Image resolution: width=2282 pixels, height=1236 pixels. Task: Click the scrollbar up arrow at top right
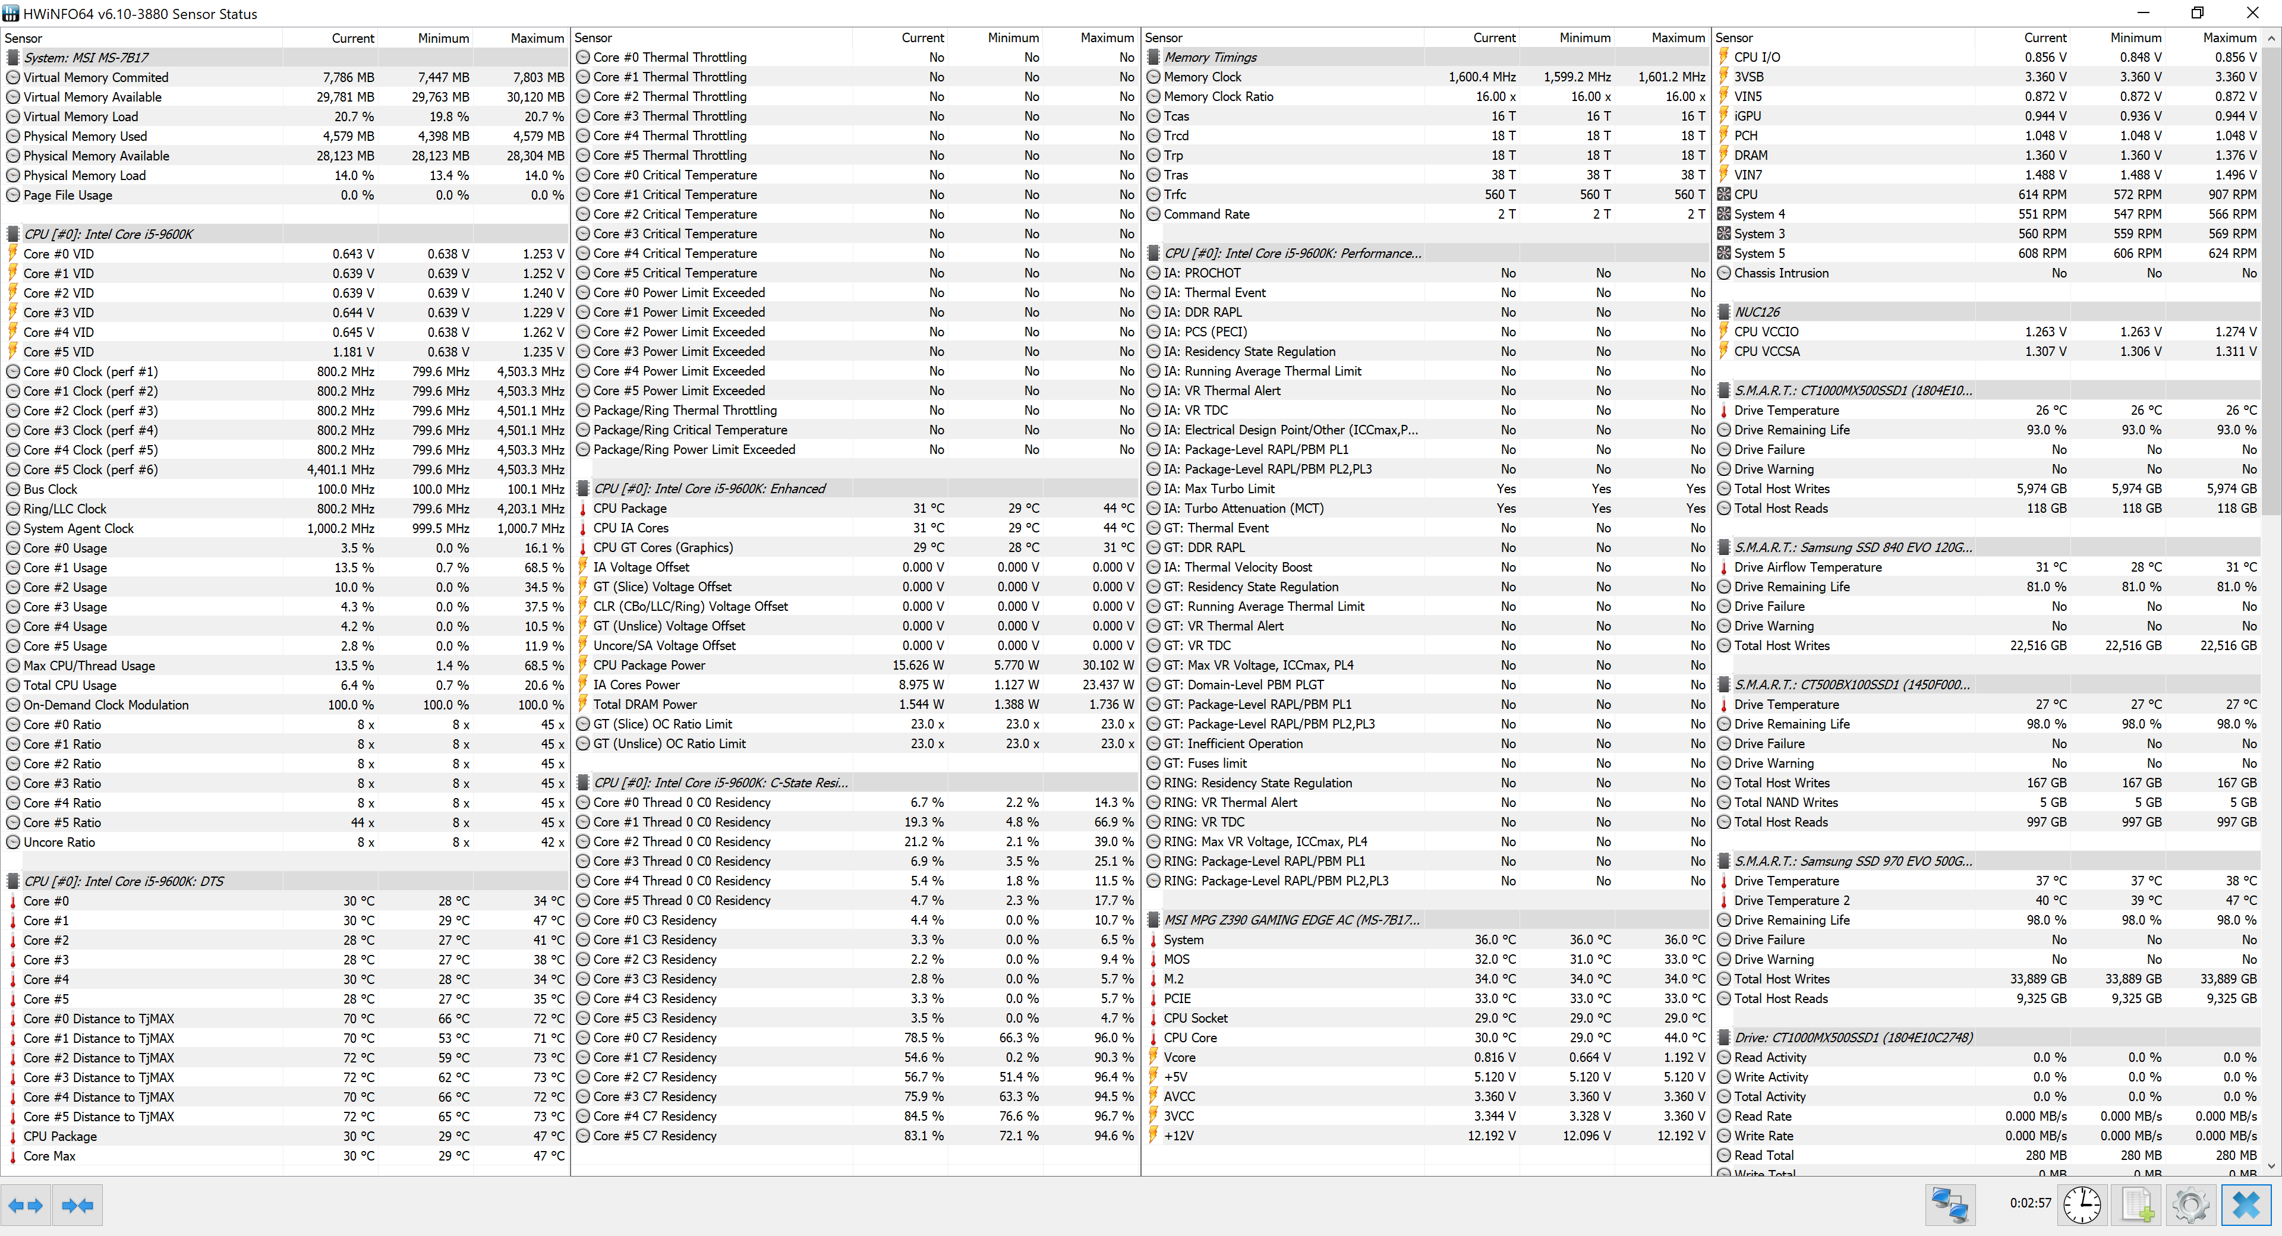2272,38
